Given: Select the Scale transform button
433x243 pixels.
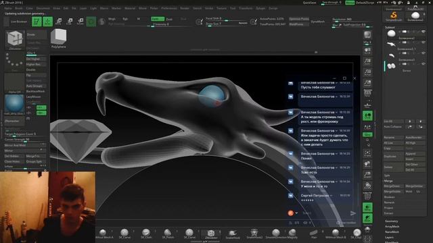Looking at the screenshot, I should pyautogui.click(x=70, y=22).
